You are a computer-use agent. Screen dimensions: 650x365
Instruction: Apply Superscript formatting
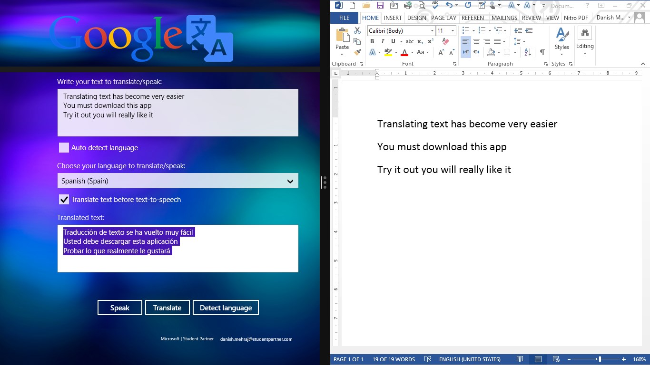coord(431,41)
